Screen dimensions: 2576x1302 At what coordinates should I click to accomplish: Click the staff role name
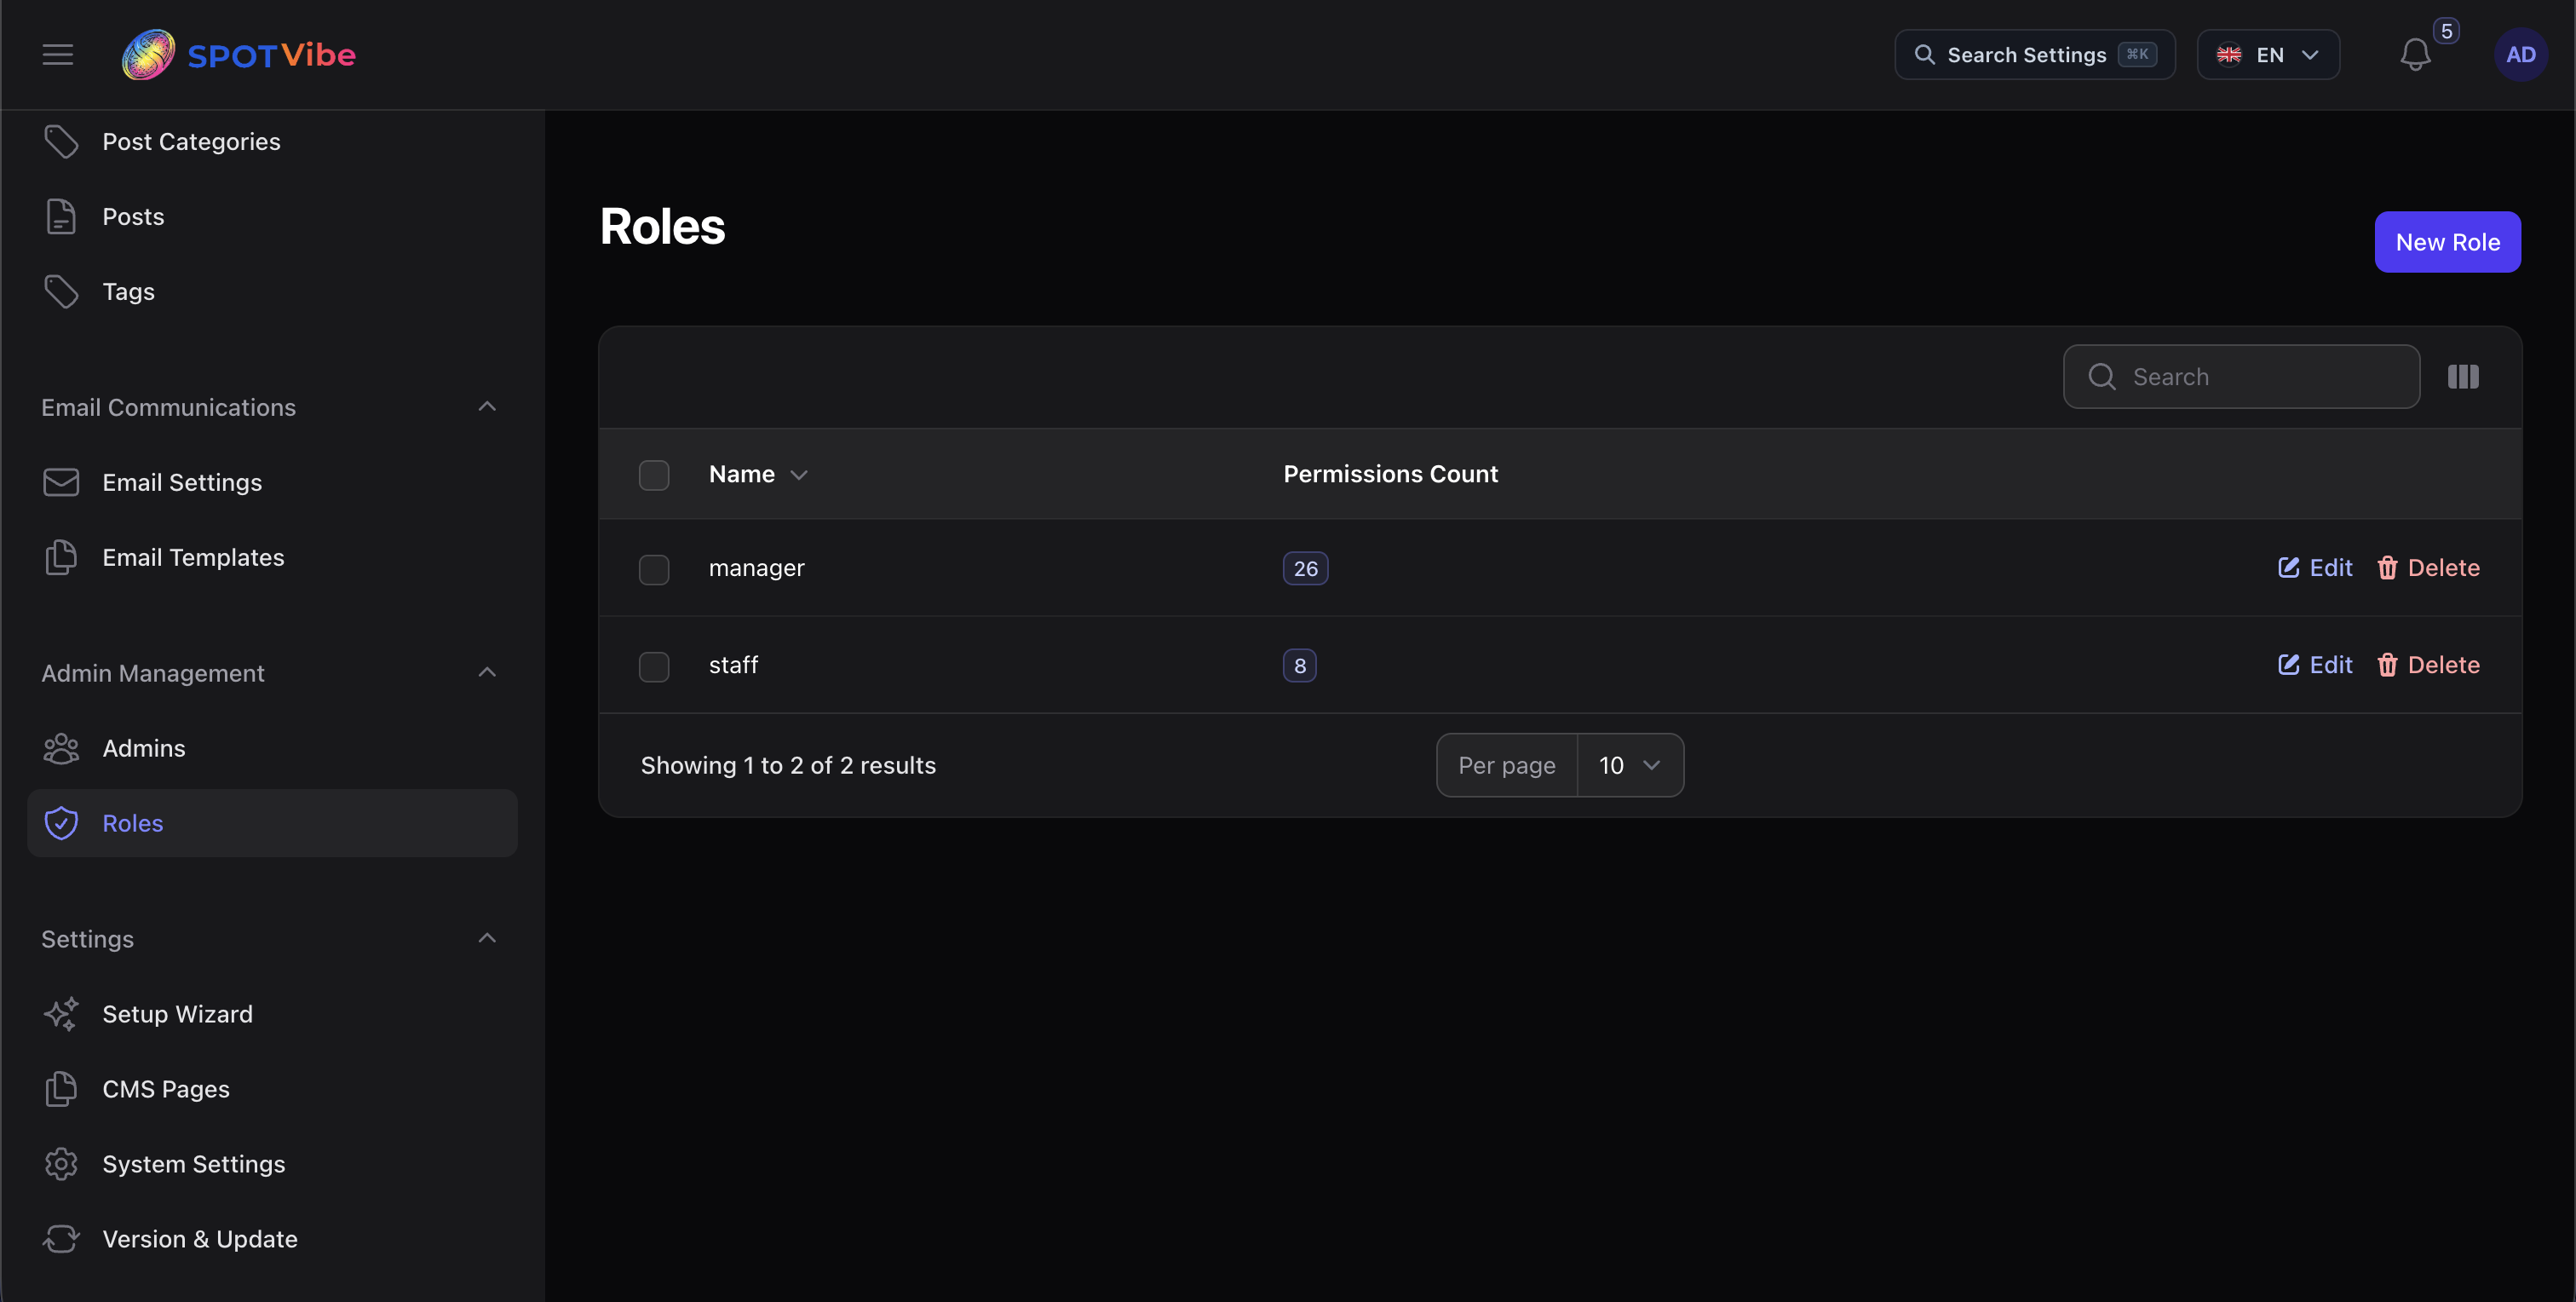click(x=733, y=665)
